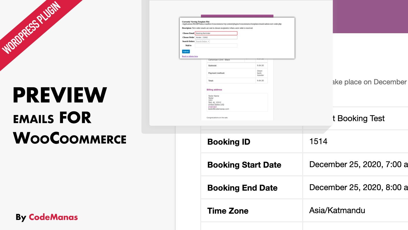The width and height of the screenshot is (408, 230).
Task: Click the Payment method row in order table
Action: (237, 73)
